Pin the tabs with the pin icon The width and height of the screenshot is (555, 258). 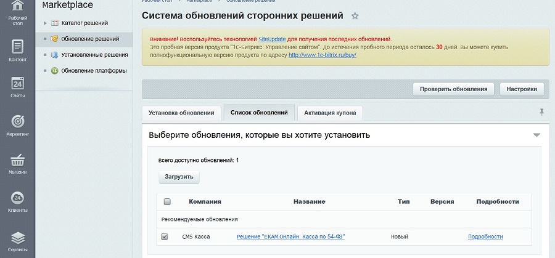[541, 113]
